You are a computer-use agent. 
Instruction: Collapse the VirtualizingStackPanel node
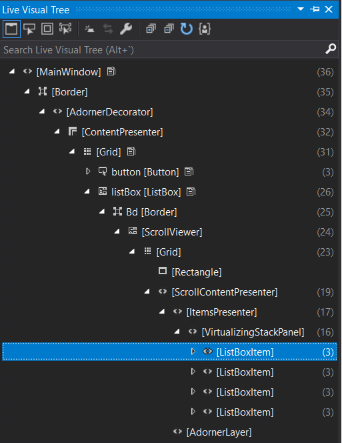[177, 332]
